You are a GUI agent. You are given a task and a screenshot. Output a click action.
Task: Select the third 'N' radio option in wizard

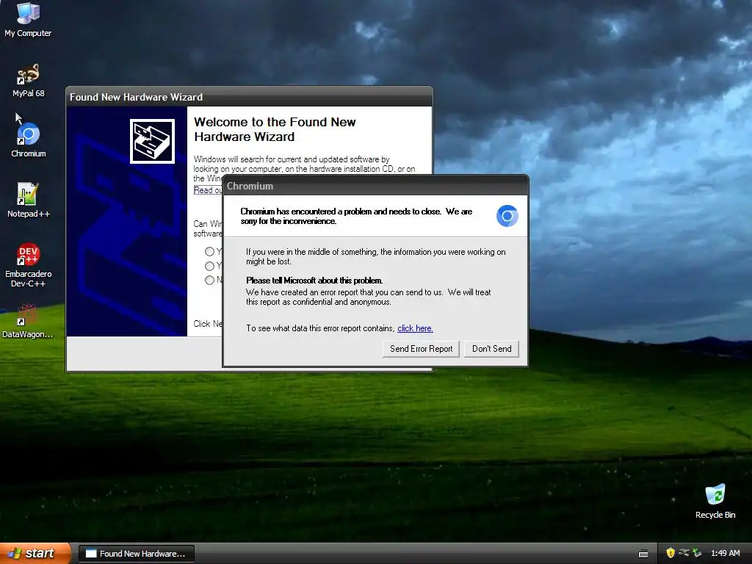point(209,280)
